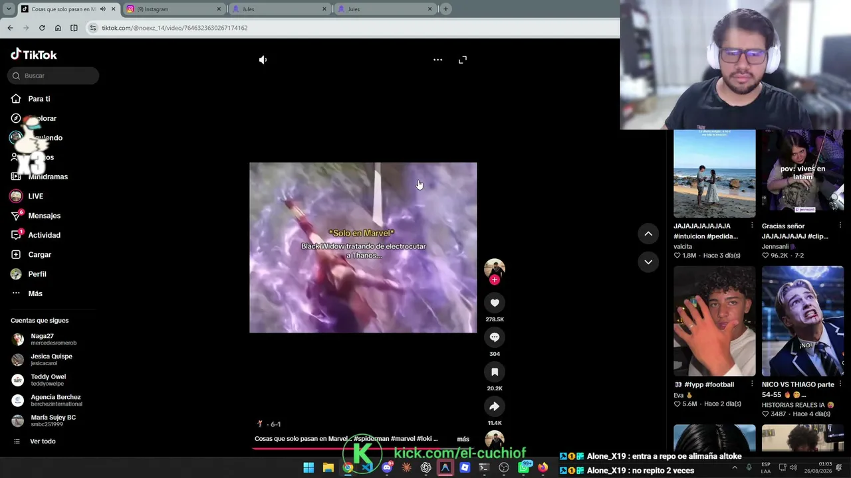Click the Buscar search field
This screenshot has height=478, width=851.
tap(53, 76)
